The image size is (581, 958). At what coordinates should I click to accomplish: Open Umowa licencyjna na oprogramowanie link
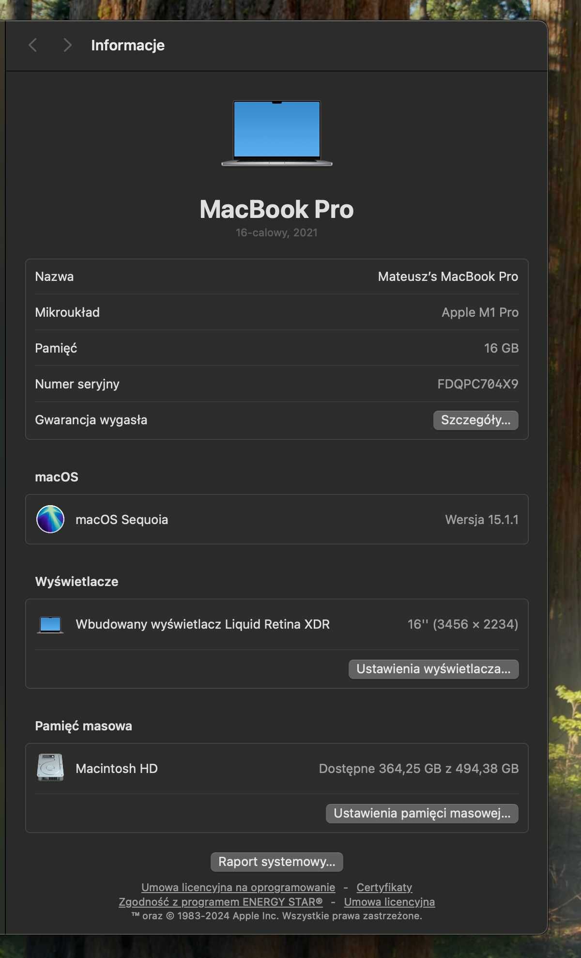[x=238, y=887]
